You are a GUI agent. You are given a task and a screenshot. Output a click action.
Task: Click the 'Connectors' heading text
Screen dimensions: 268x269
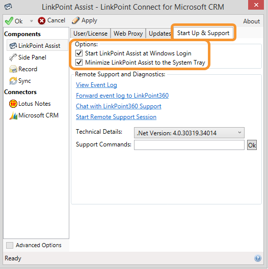click(20, 92)
